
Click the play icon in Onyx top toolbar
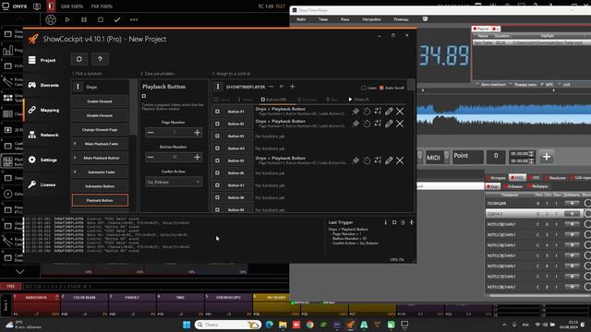coord(67,19)
